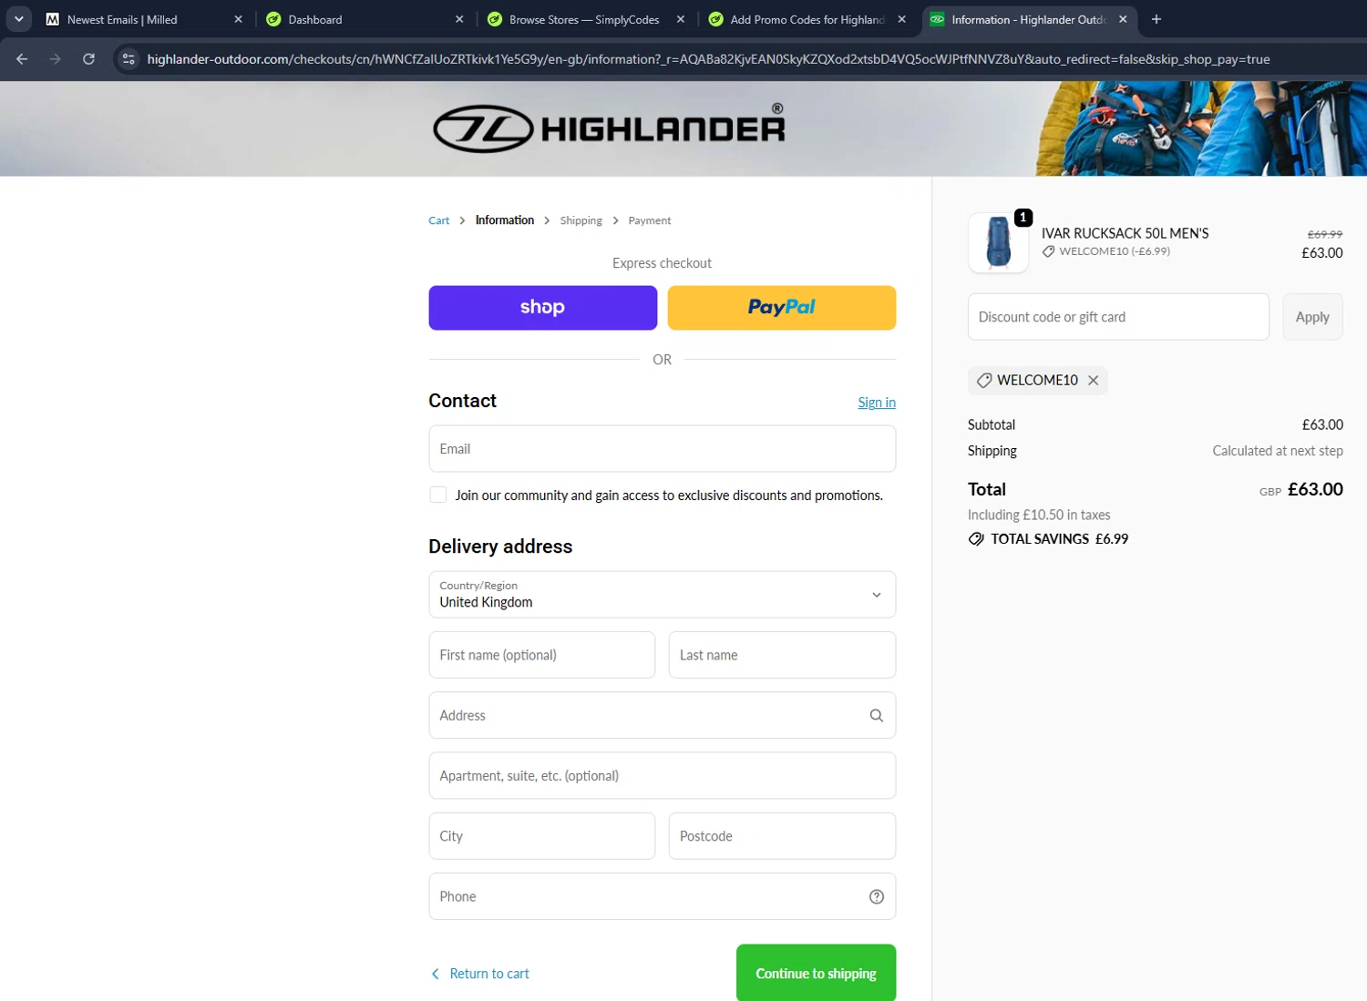This screenshot has width=1367, height=1001.
Task: Click the browser back arrow
Action: [x=22, y=59]
